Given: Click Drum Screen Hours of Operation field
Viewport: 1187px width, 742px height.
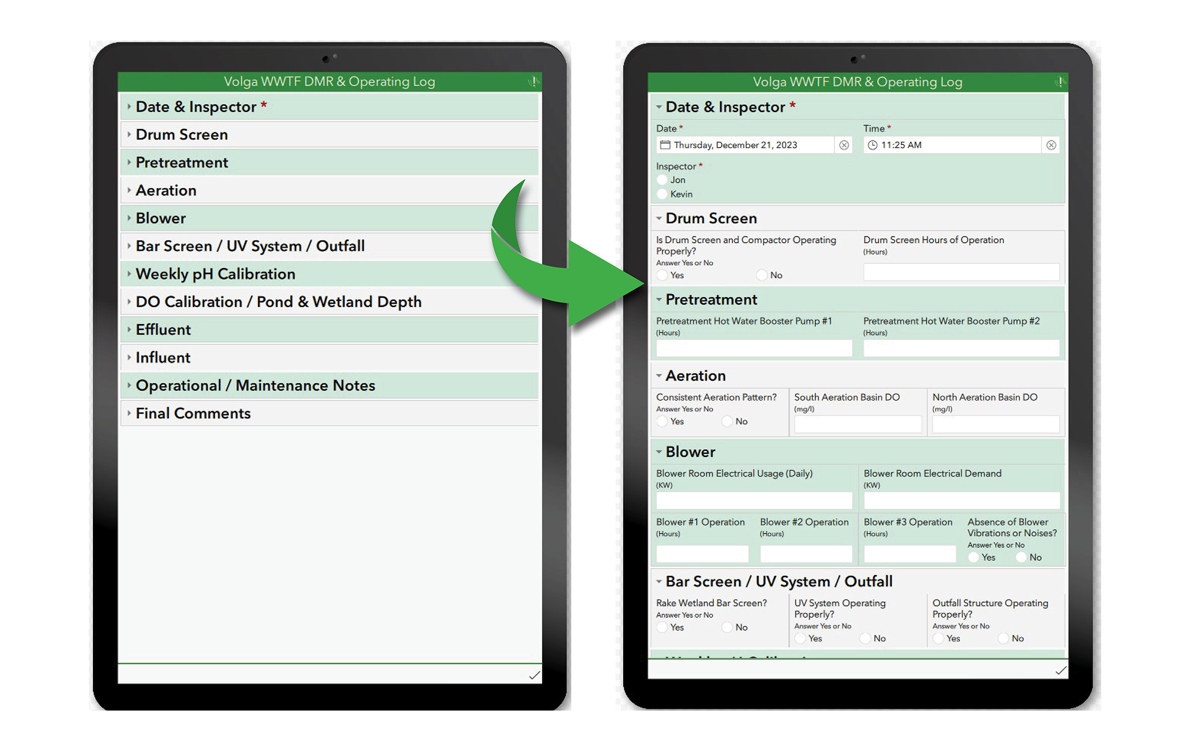Looking at the screenshot, I should pyautogui.click(x=961, y=272).
